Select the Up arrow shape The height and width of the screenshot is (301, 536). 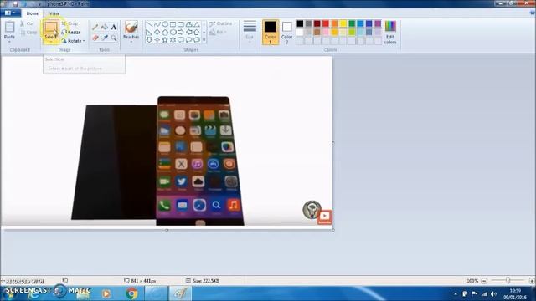tap(197, 32)
